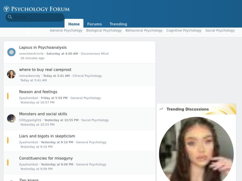Click avatar beside Reason and feelings thread
The image size is (242, 181).
point(8,96)
